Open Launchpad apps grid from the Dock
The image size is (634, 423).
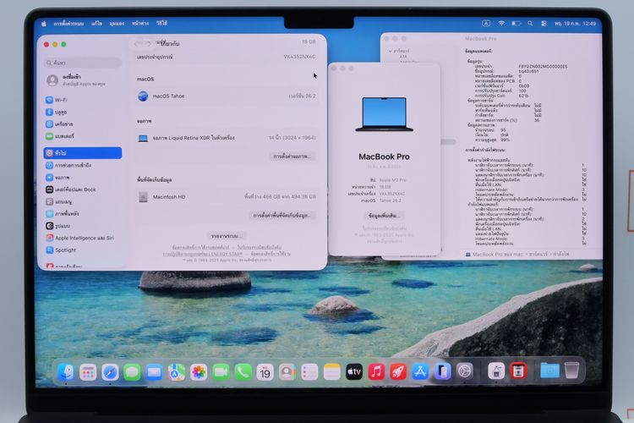(x=88, y=371)
